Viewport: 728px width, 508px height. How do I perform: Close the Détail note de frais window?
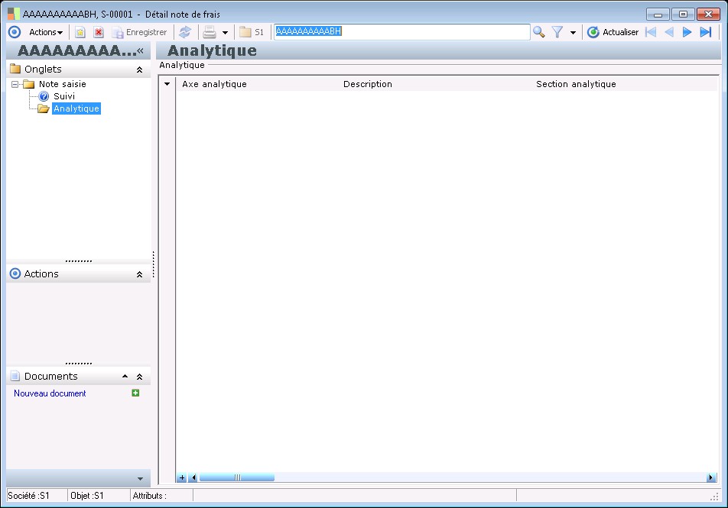[x=708, y=15]
